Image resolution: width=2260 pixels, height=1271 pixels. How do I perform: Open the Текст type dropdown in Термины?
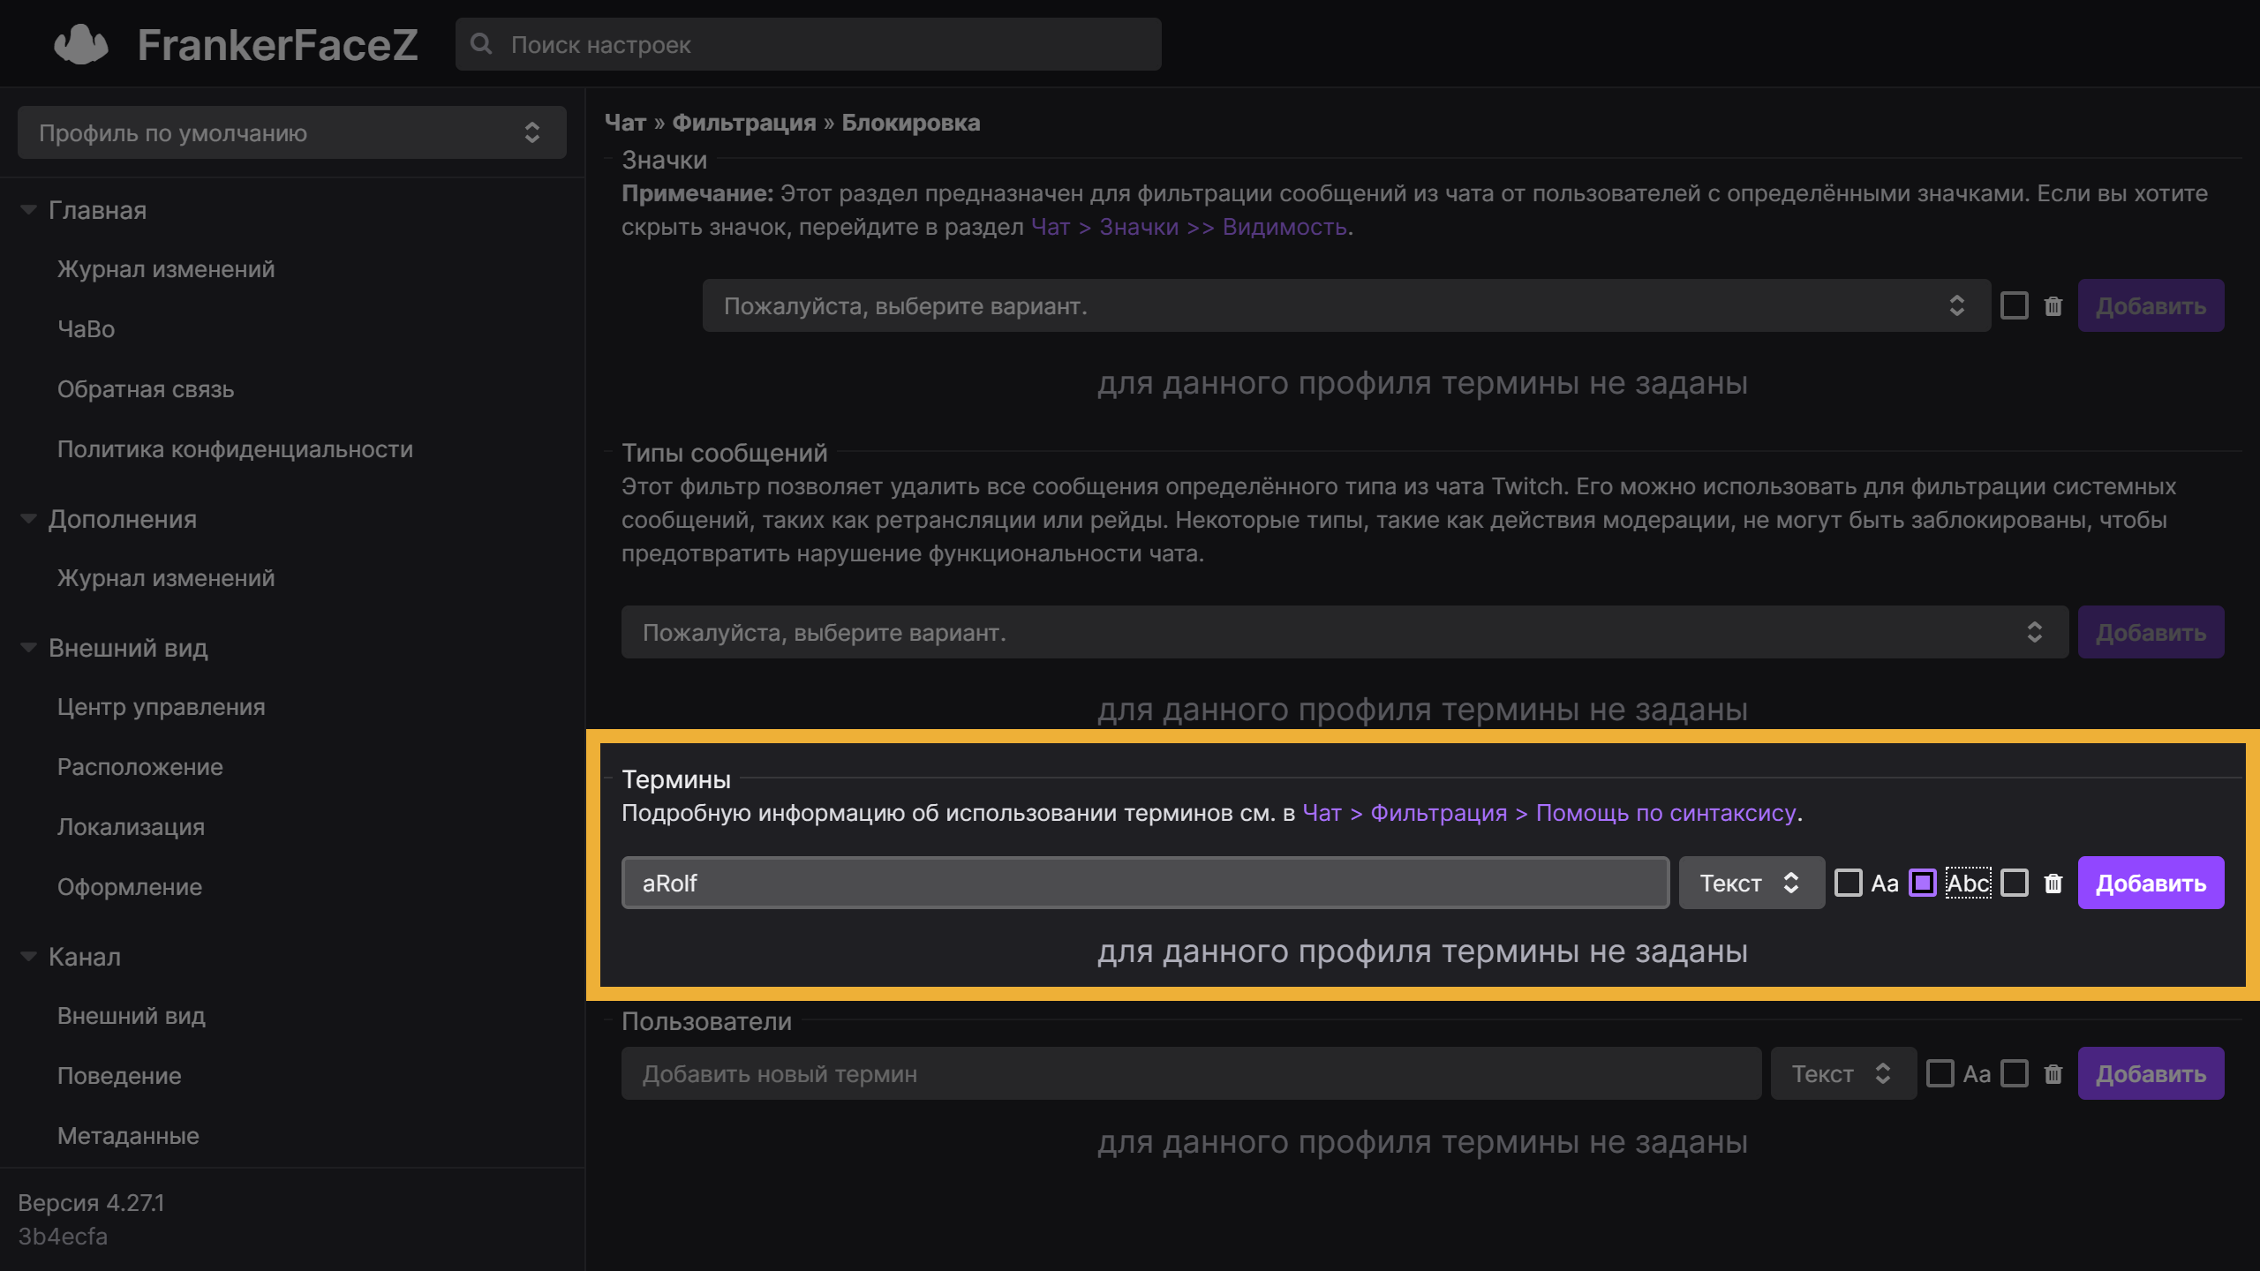[1751, 884]
